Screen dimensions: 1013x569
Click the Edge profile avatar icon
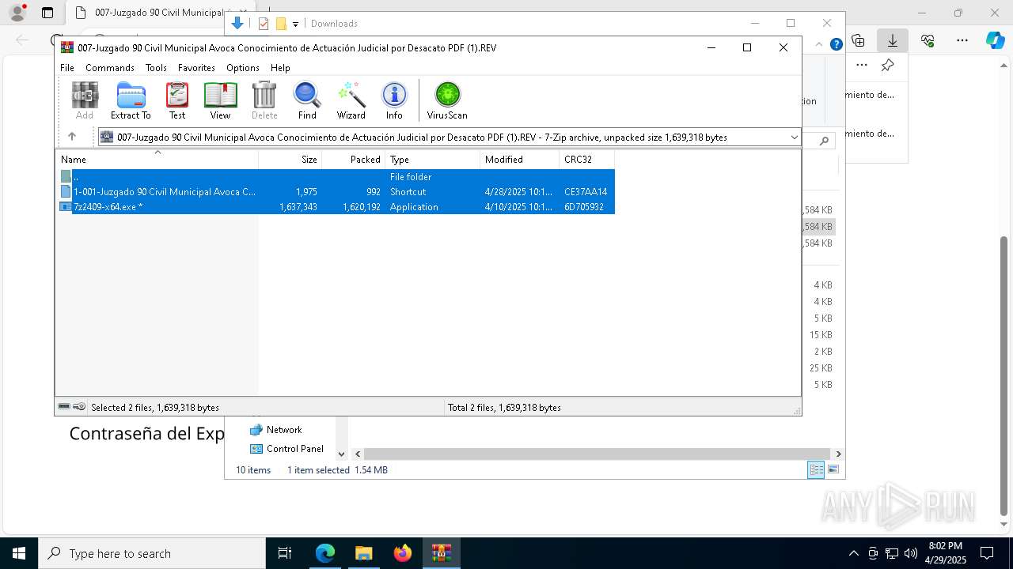17,13
